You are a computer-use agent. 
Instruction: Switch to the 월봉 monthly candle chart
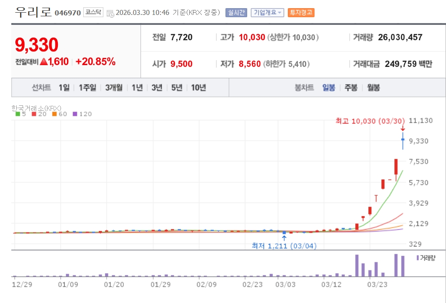point(373,87)
